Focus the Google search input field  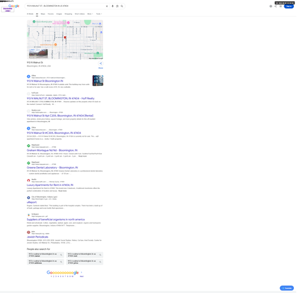tap(66, 6)
